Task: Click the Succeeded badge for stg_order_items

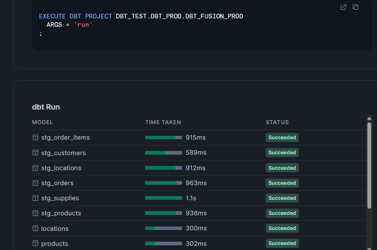Action: pos(282,138)
